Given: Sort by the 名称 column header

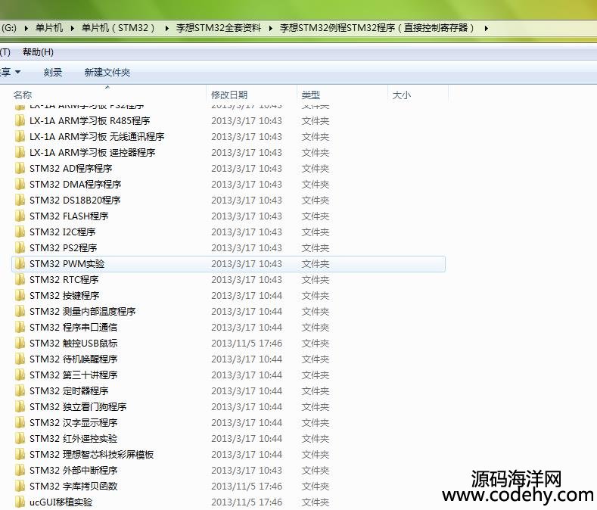Looking at the screenshot, I should click(x=23, y=95).
